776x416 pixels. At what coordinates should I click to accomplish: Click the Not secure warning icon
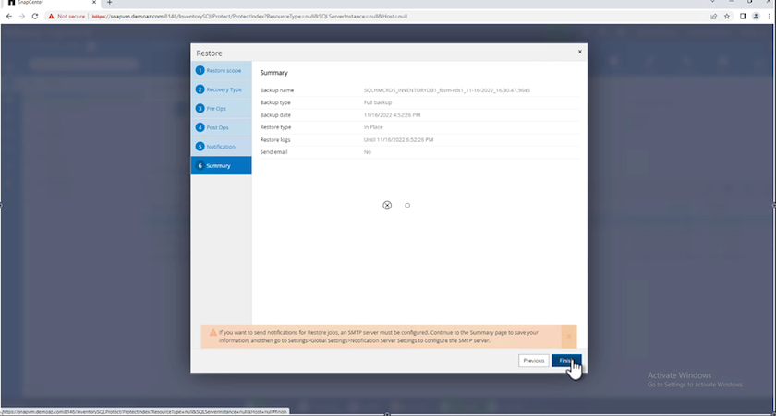[x=51, y=17]
